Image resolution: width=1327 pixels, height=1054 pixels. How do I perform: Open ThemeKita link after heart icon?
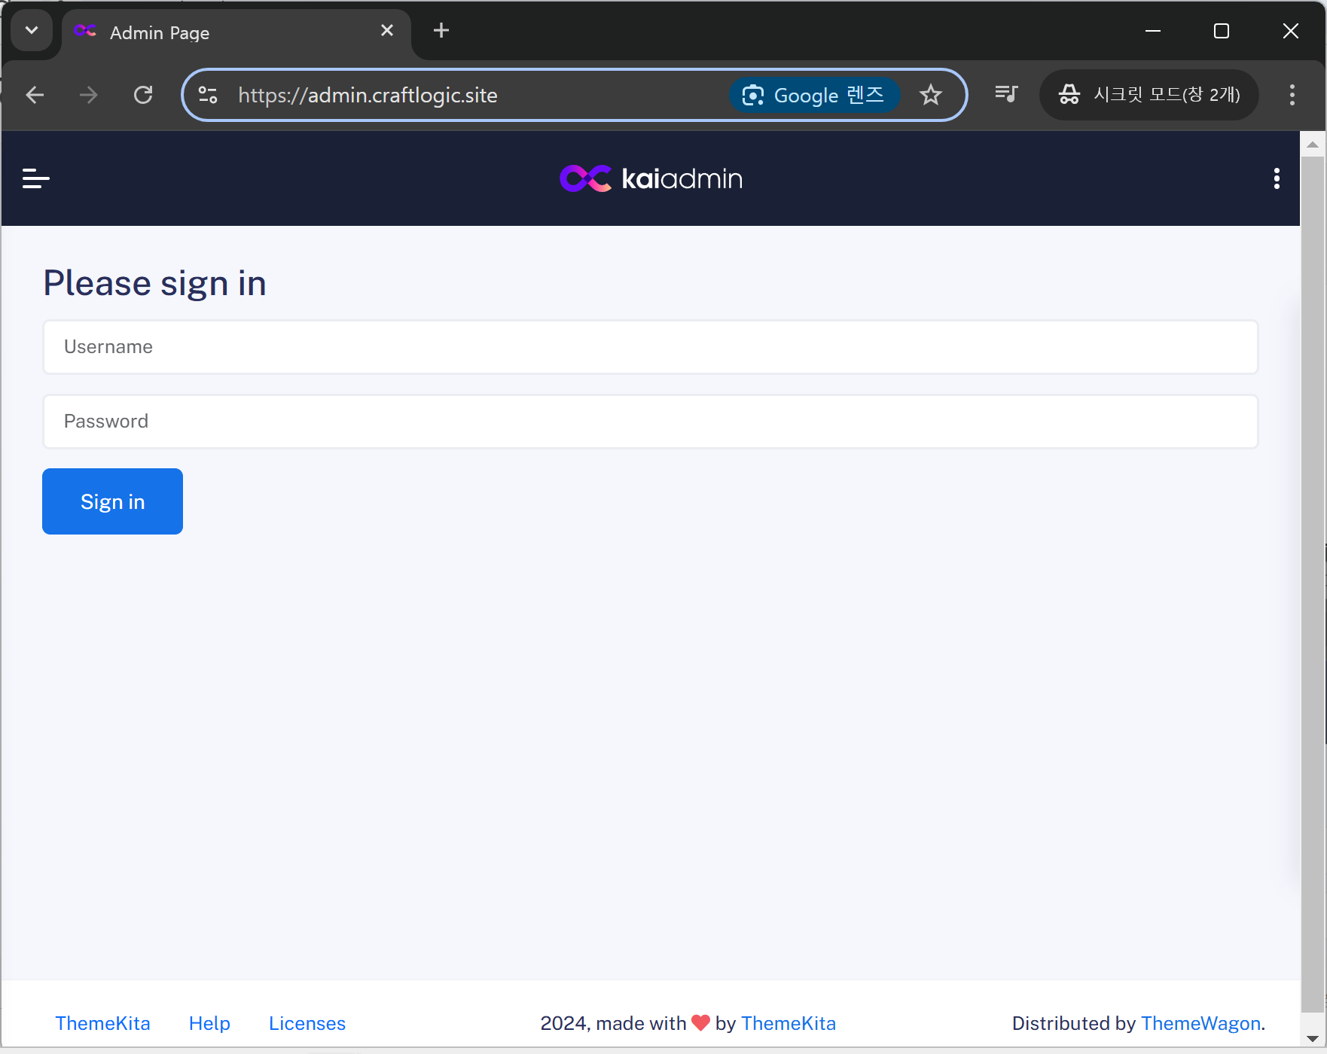pyautogui.click(x=789, y=1023)
